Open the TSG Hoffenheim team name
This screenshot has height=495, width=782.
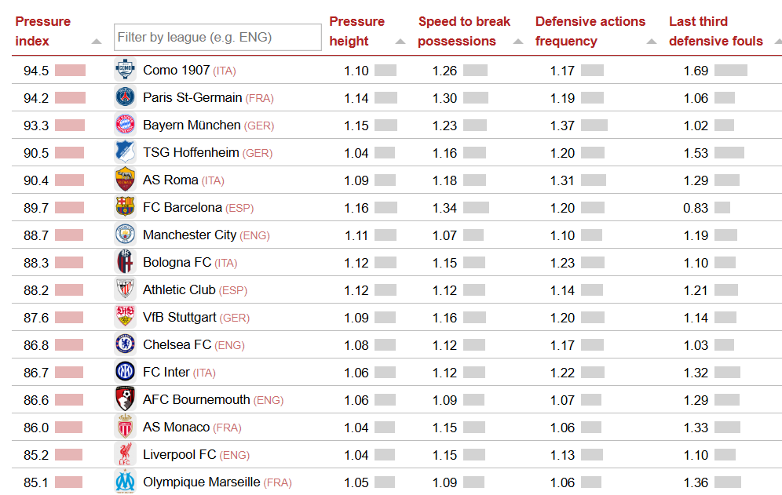coord(192,153)
